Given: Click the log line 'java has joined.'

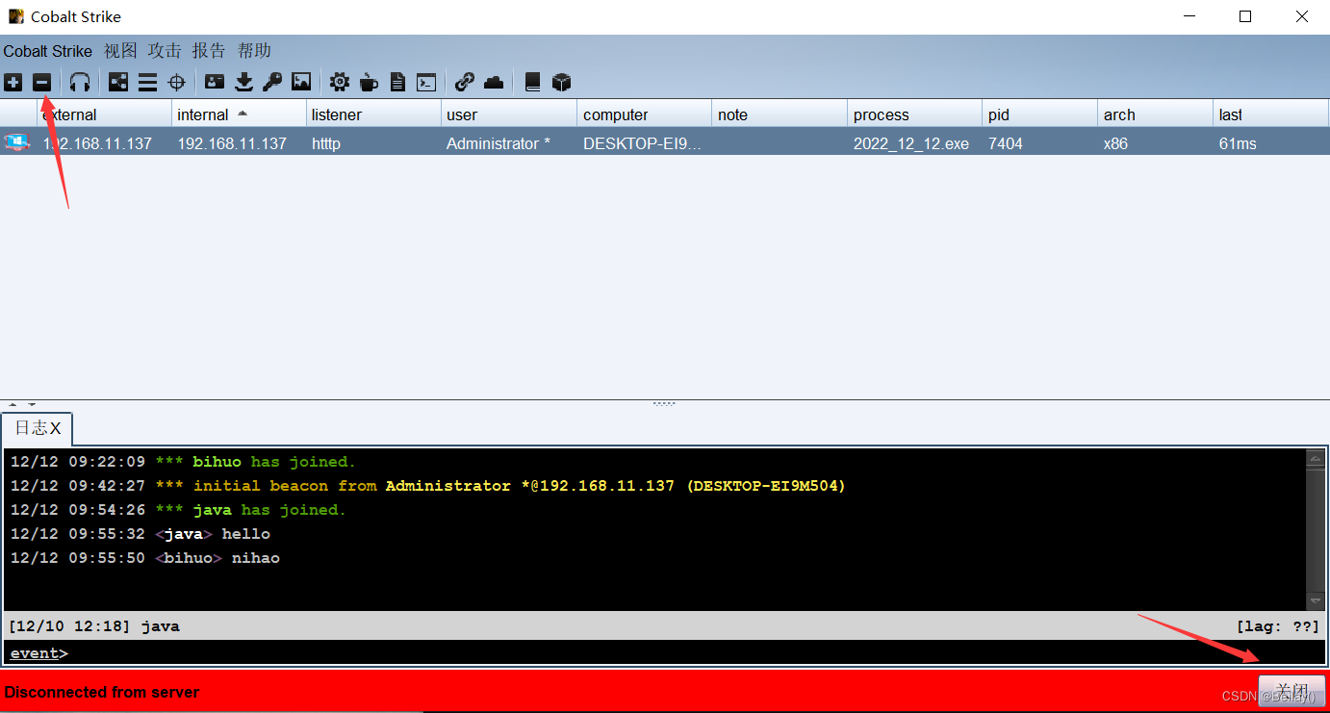Looking at the screenshot, I should point(178,510).
